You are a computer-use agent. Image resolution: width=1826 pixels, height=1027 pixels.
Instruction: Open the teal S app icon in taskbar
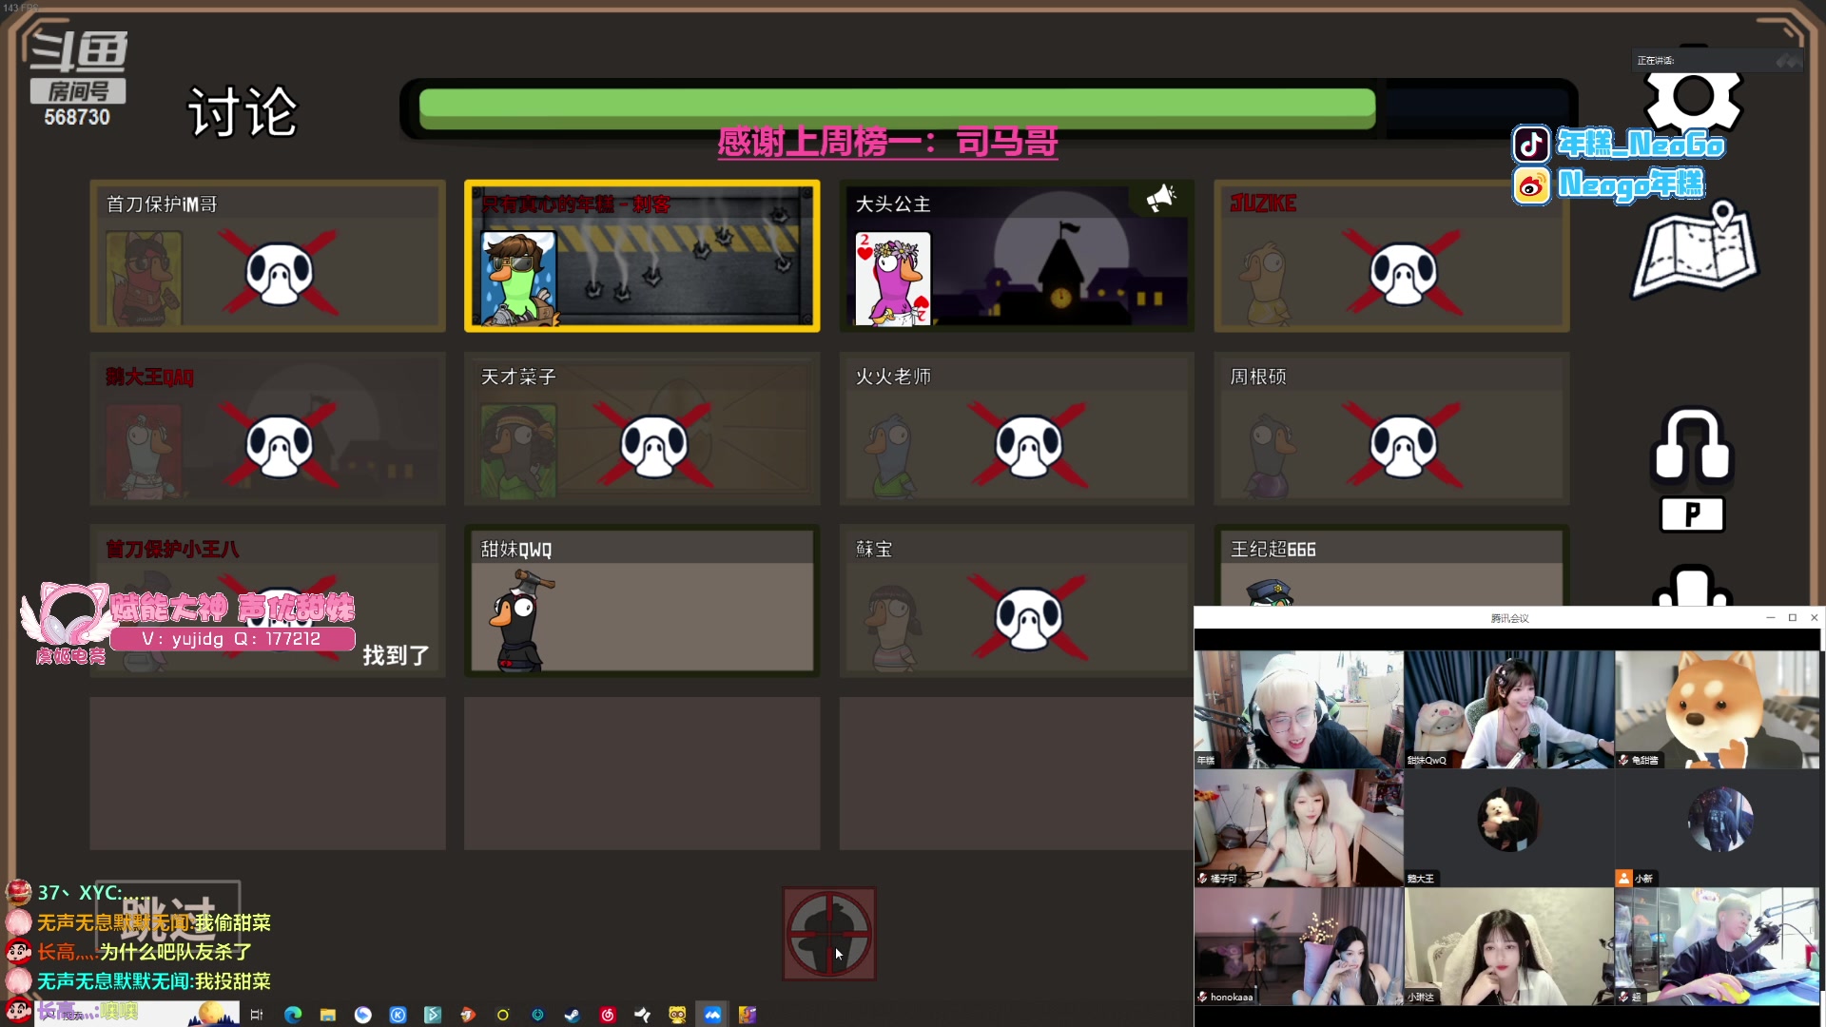[433, 1015]
